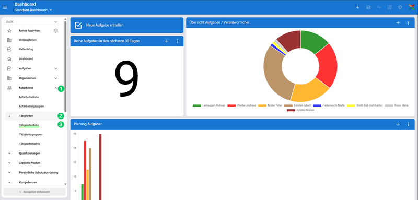Viewport: 418px width, 200px height.
Task: Open Mitarbeitergruppen
Action: [x=31, y=106]
